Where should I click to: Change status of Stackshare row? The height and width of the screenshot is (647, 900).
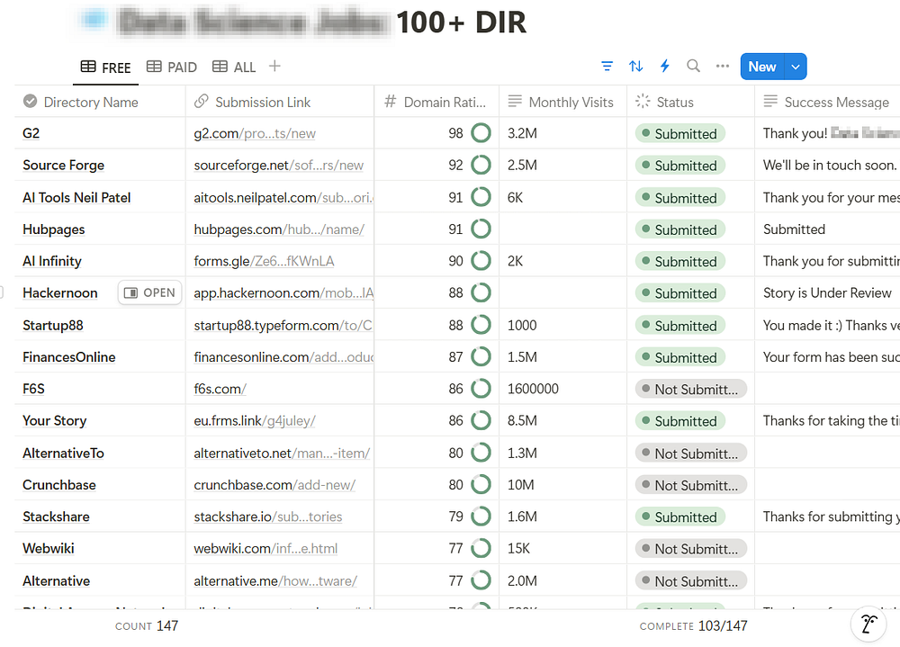(680, 517)
